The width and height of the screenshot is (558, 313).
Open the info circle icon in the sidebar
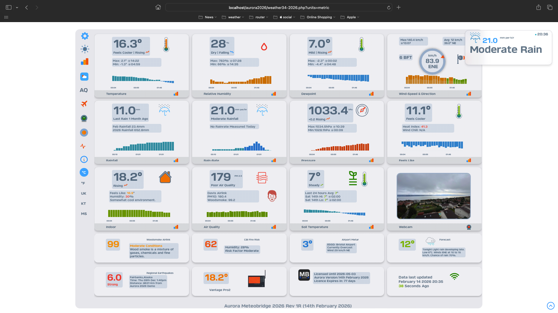click(x=84, y=159)
